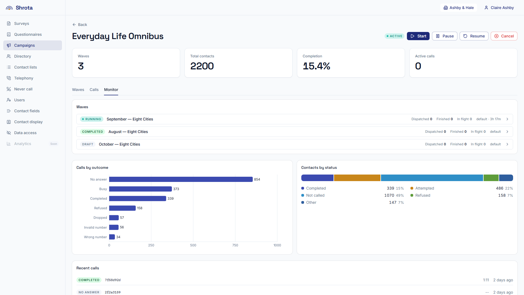Screen dimensions: 524x295
Task: Click the orange Attempted status segment
Action: pyautogui.click(x=357, y=178)
